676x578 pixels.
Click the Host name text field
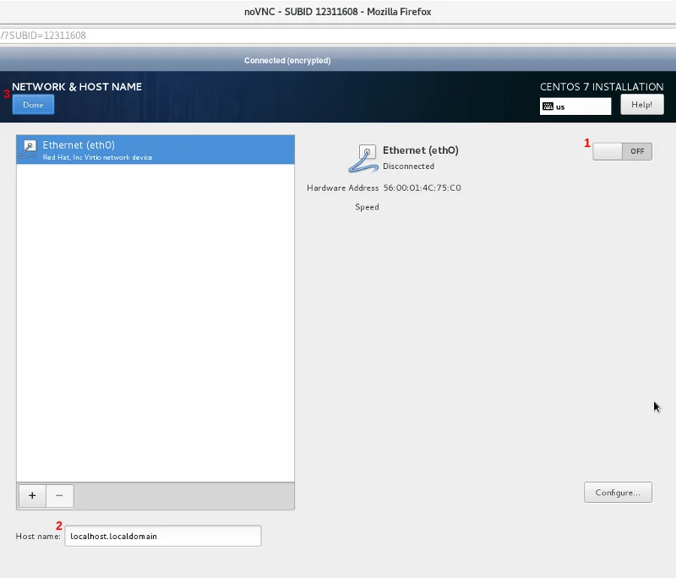click(162, 536)
